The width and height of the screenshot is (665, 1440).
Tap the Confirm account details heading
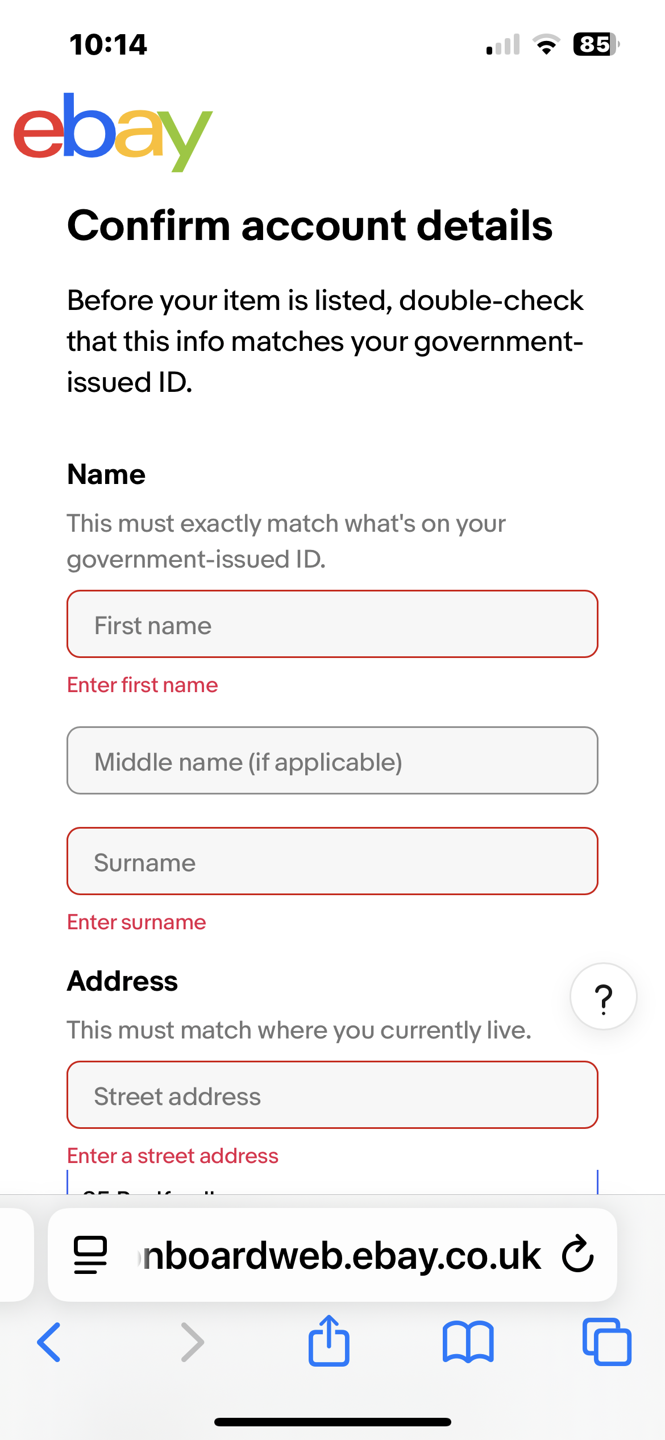pyautogui.click(x=310, y=225)
